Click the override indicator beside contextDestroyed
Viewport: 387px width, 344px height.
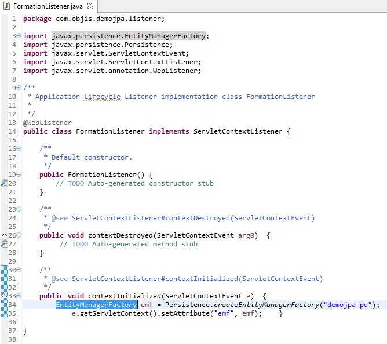tap(4, 235)
